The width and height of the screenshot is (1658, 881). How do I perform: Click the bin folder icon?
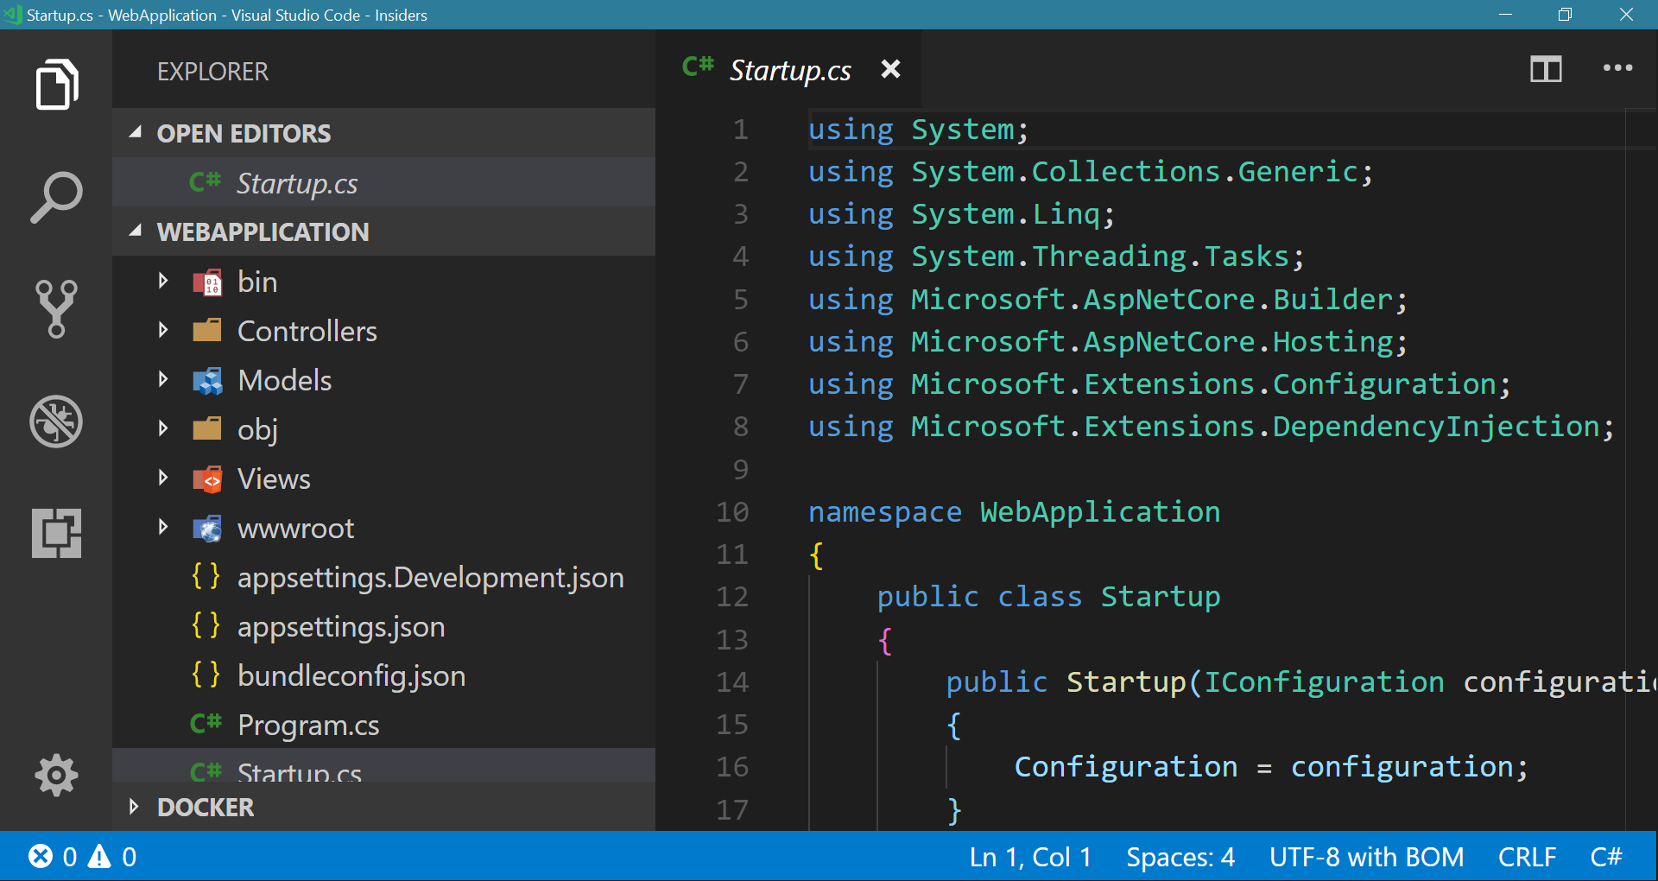point(207,282)
